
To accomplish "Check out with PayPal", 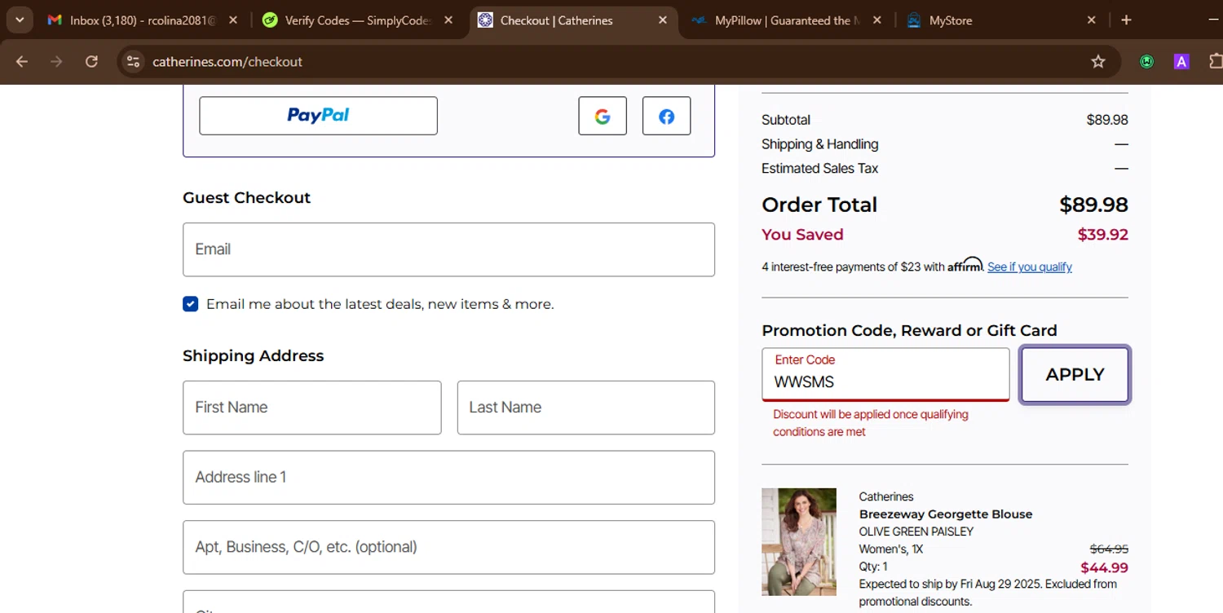I will coord(318,116).
